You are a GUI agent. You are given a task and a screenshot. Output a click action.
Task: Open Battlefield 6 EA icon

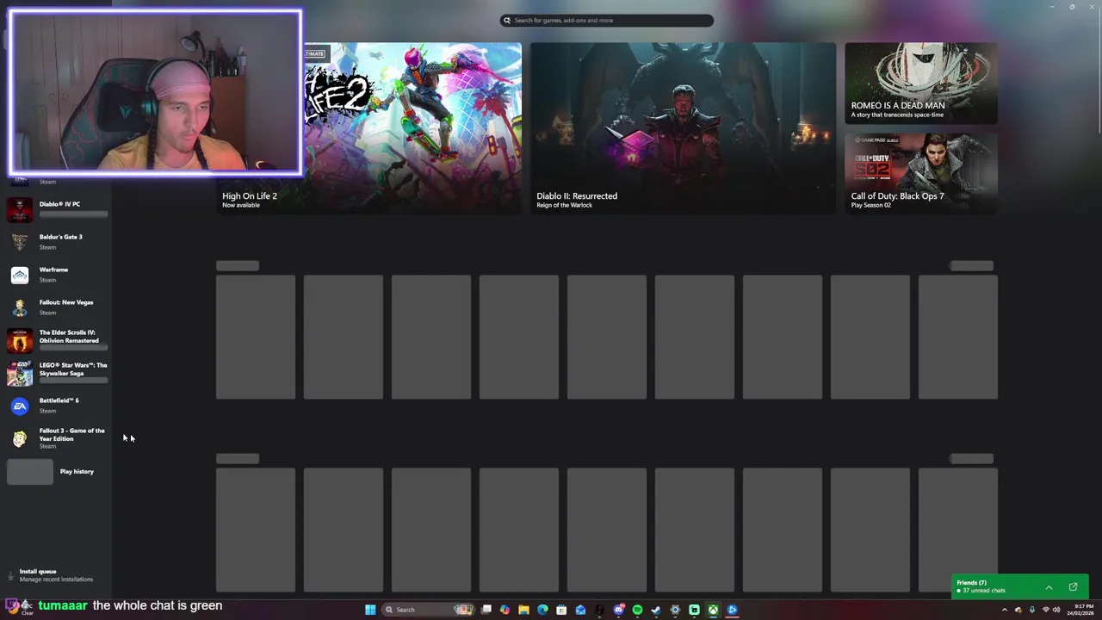point(20,406)
